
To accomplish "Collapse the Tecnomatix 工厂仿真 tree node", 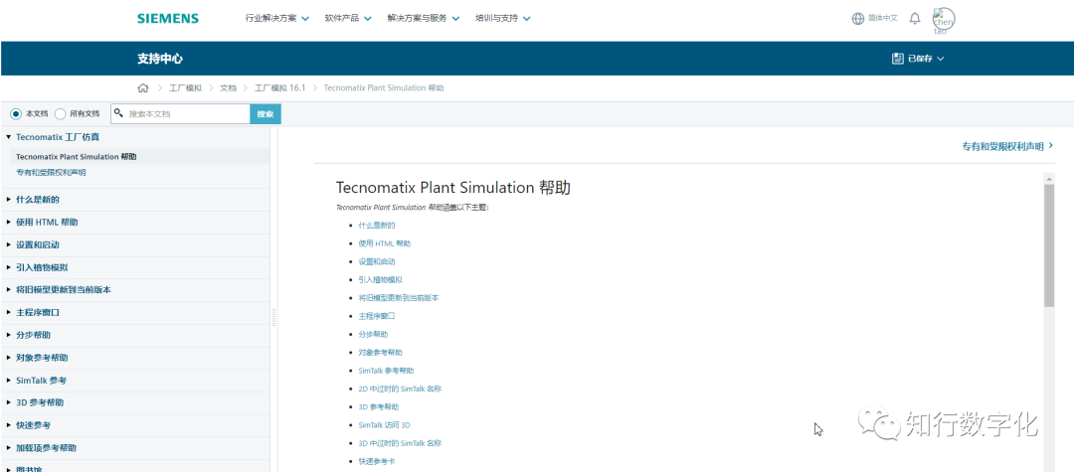I will tap(8, 137).
